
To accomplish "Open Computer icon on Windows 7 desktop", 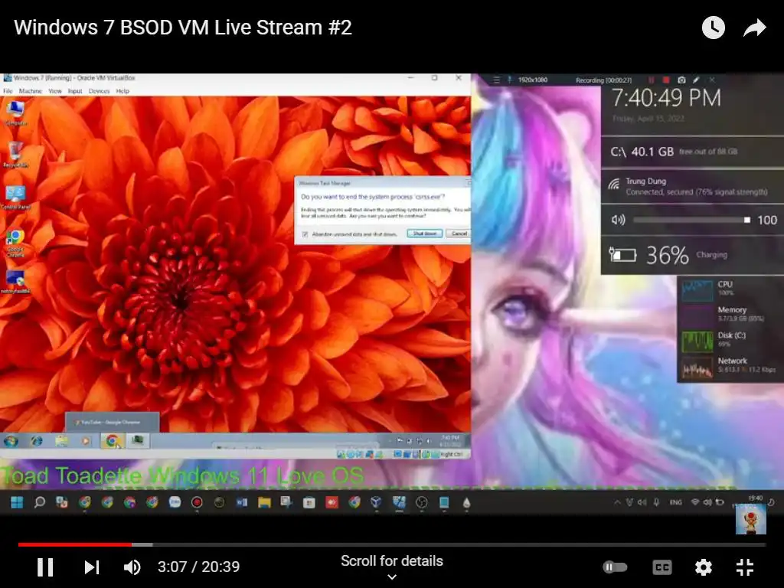I will click(15, 113).
